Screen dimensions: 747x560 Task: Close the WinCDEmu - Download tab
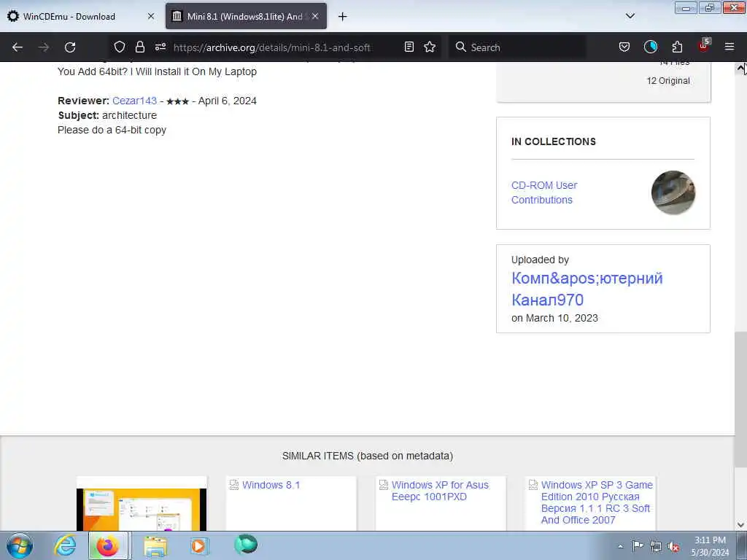tap(150, 16)
